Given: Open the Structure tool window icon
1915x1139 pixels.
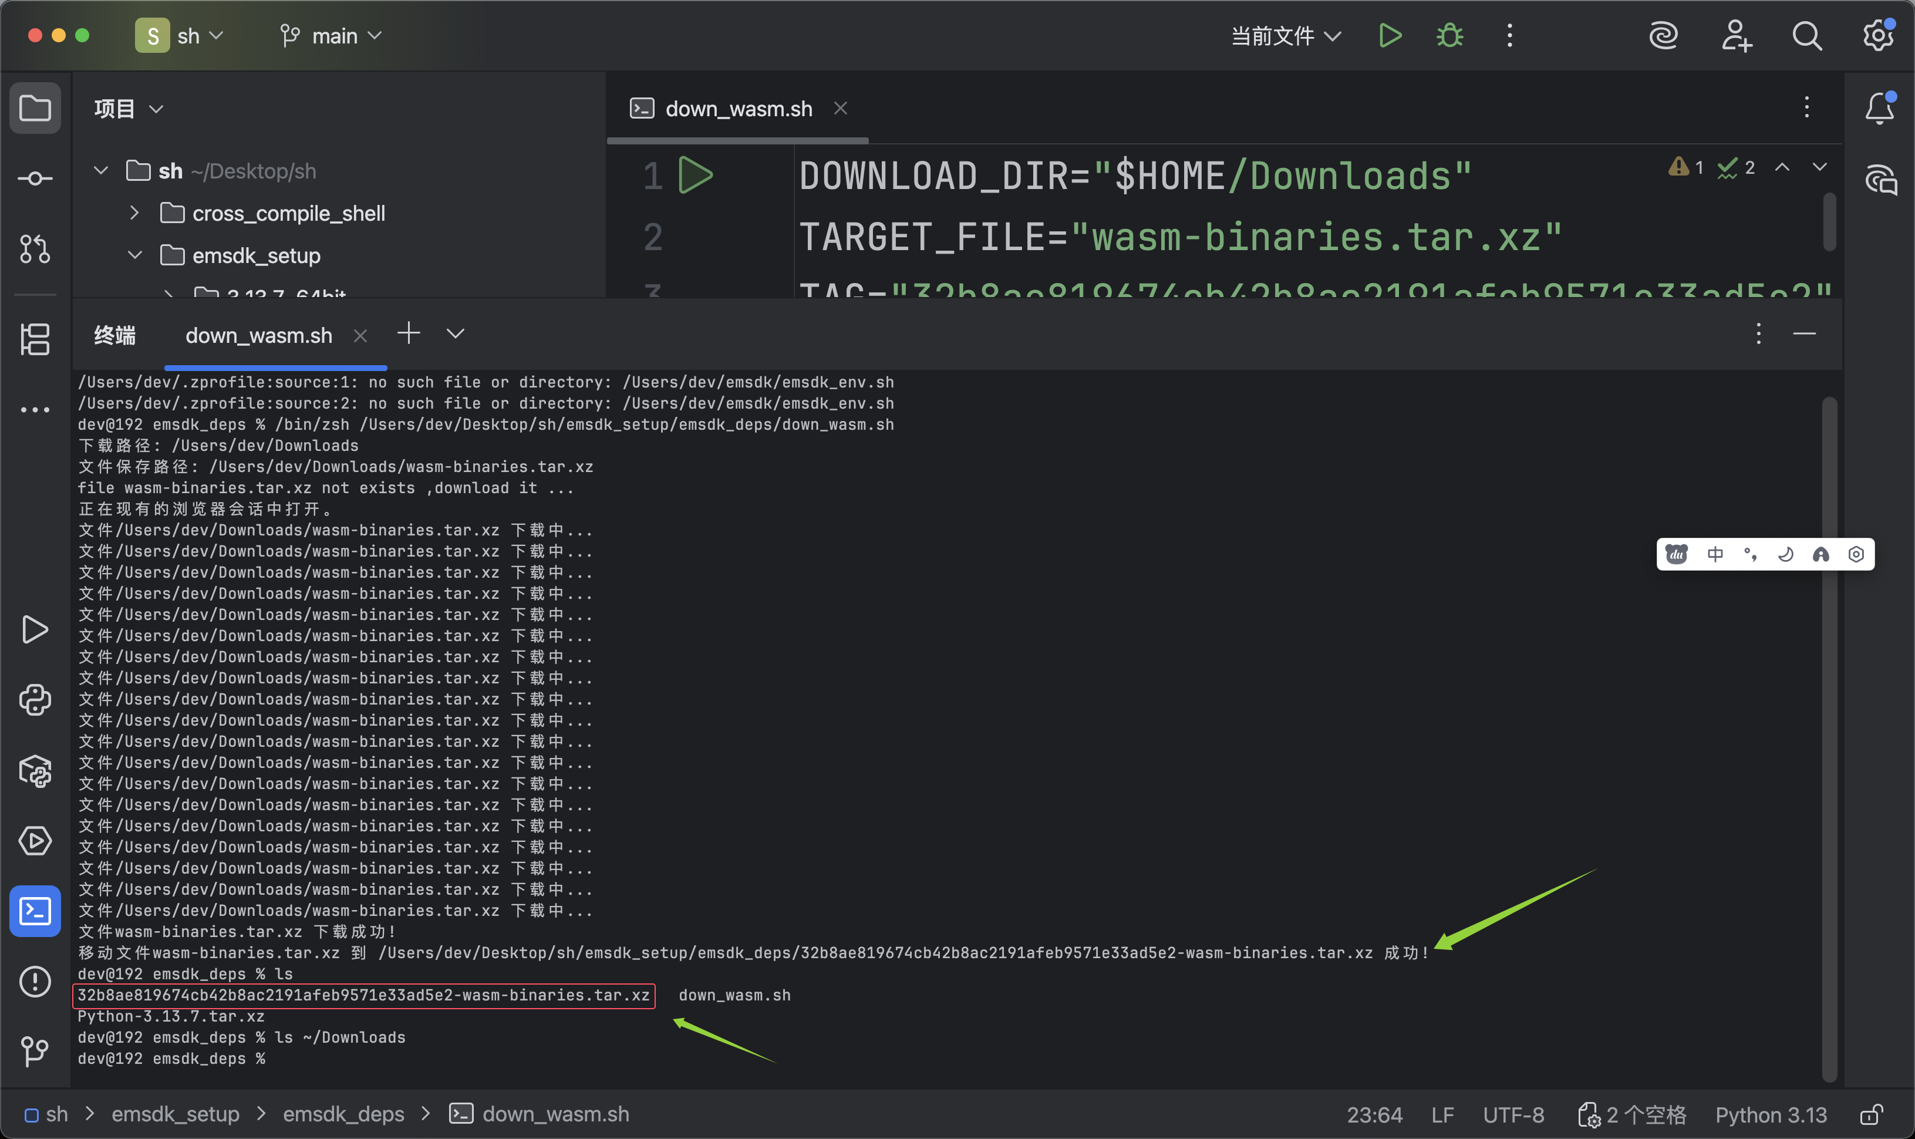Looking at the screenshot, I should coord(35,339).
